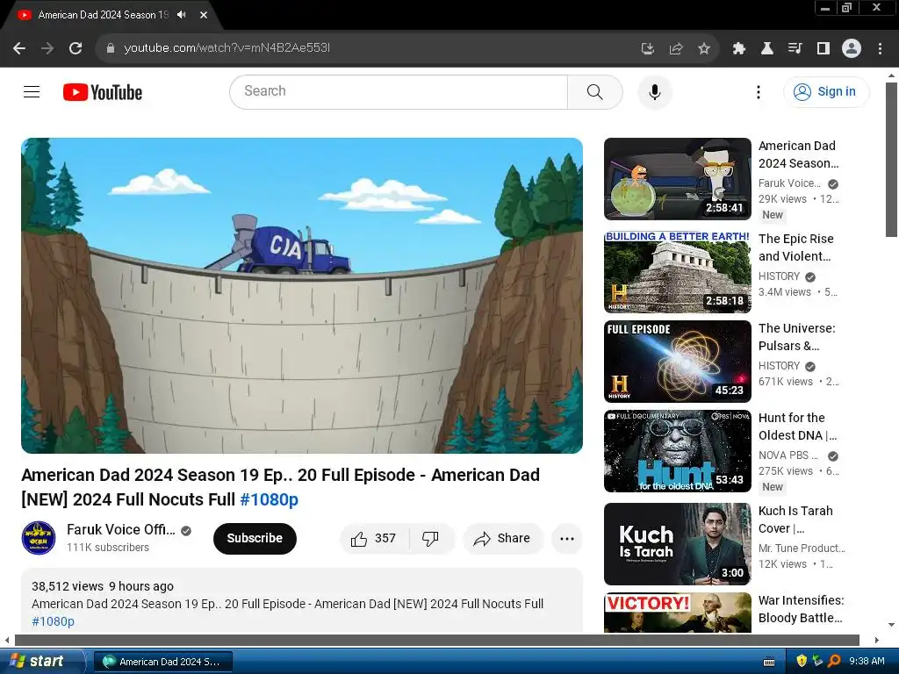Click the page vertical scrollbar thumb
Image resolution: width=899 pixels, height=674 pixels.
(x=892, y=160)
